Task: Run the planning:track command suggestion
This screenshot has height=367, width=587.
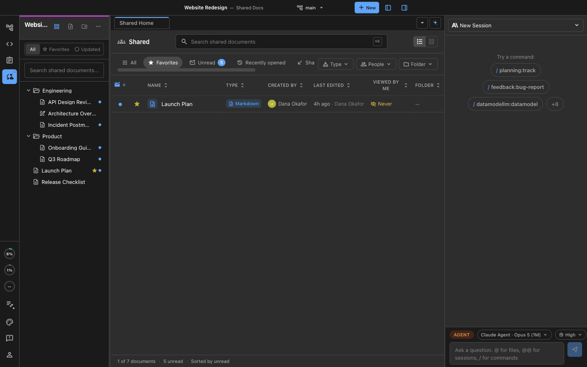Action: 516,70
